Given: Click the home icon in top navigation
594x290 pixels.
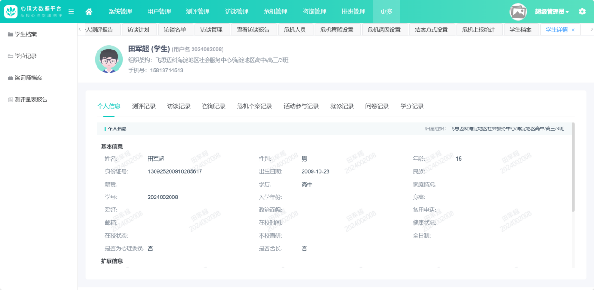Looking at the screenshot, I should click(89, 12).
